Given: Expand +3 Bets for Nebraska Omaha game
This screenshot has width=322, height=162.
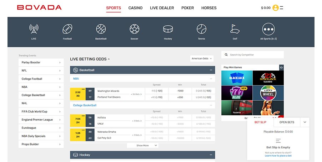Looking at the screenshot, I should point(137,135).
